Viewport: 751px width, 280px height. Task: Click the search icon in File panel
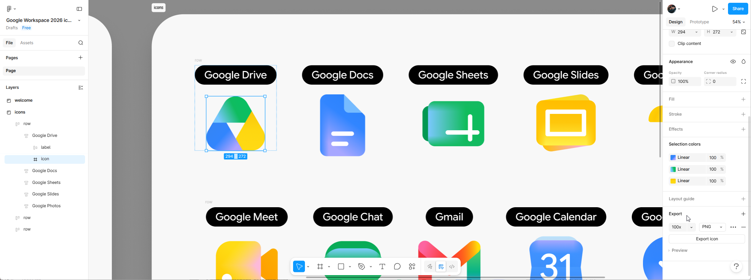point(81,43)
